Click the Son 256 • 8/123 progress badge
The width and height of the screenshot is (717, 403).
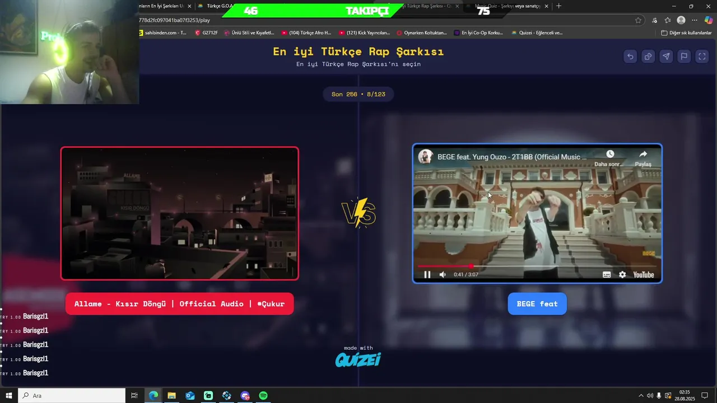point(358,94)
